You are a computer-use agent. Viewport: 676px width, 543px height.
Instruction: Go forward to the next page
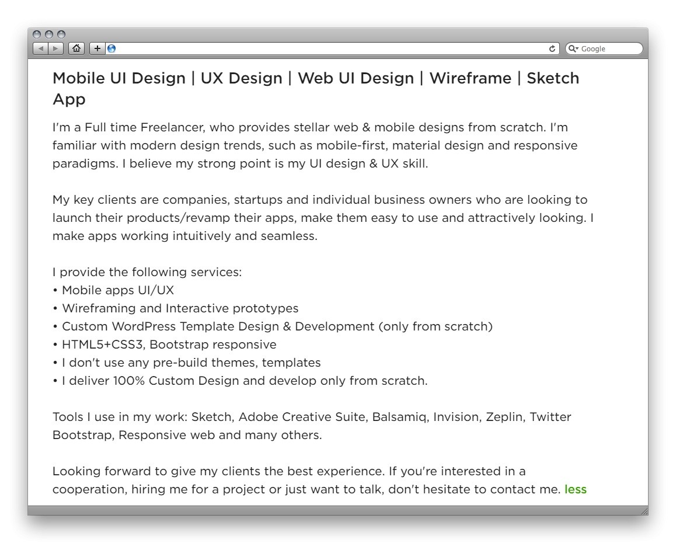click(56, 49)
